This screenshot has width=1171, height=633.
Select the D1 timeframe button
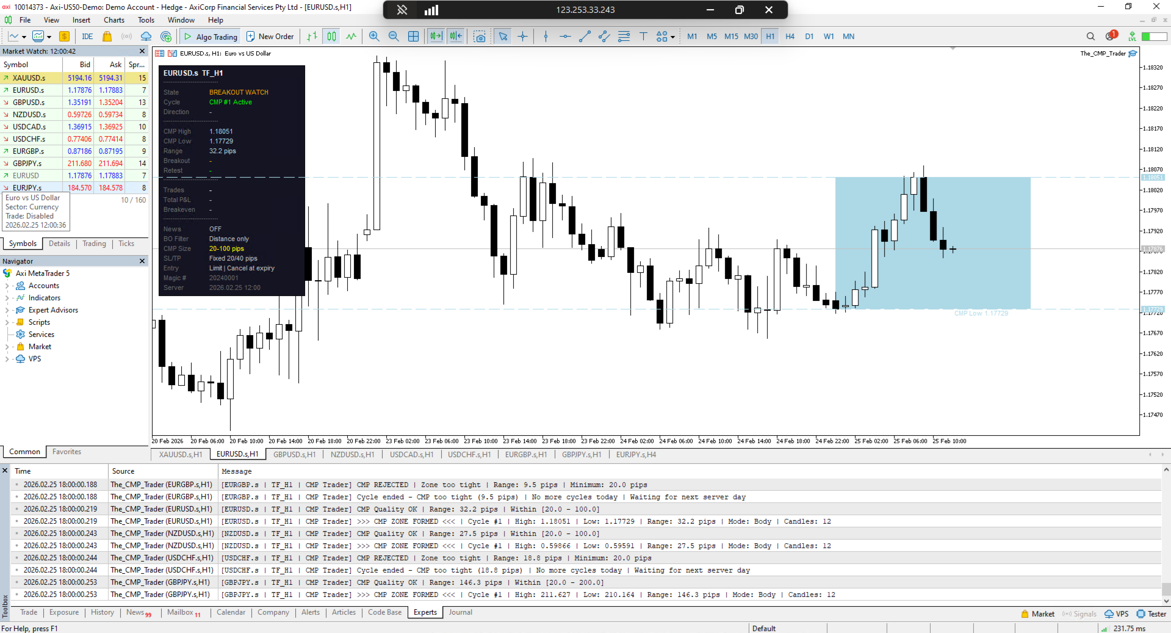(x=809, y=37)
